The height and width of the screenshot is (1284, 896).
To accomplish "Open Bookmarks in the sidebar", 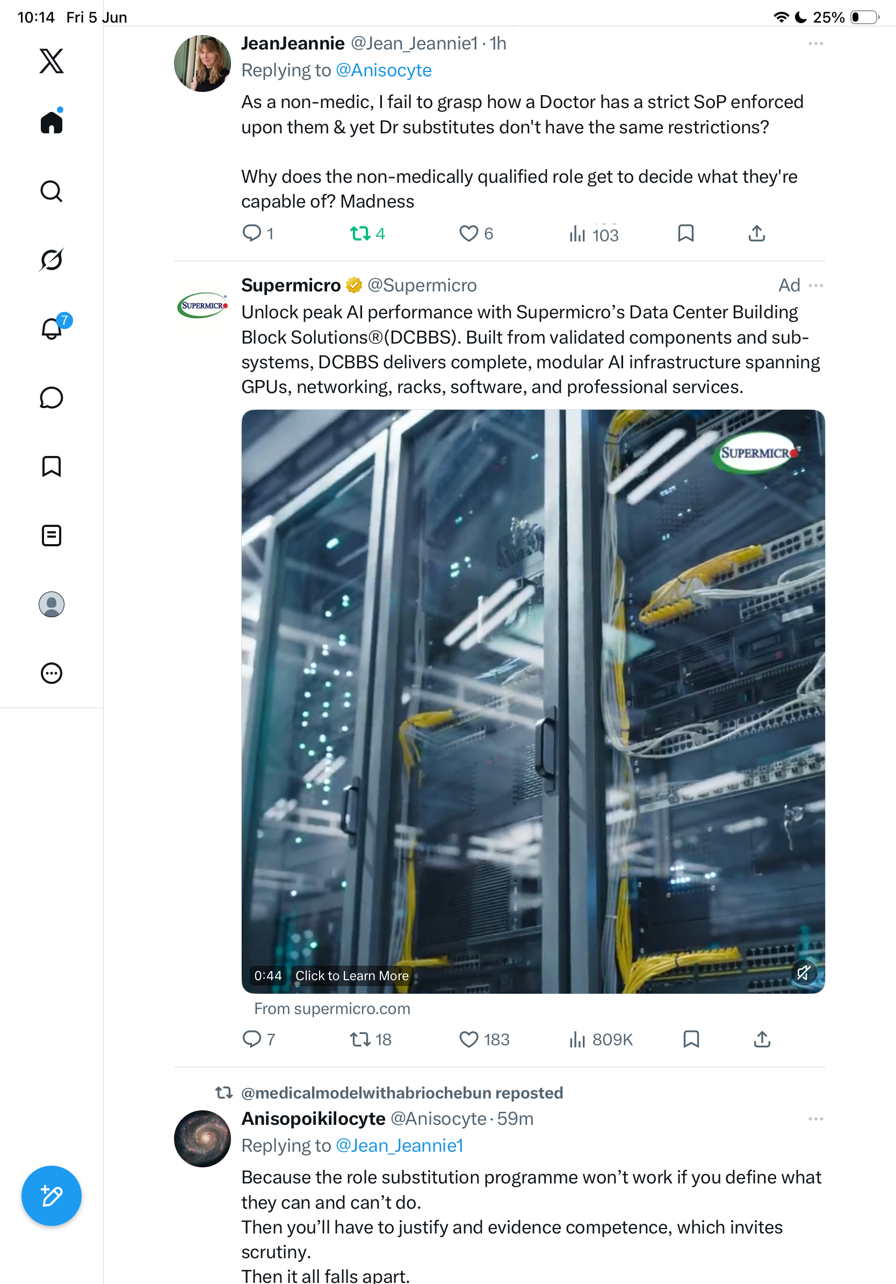I will coord(52,466).
